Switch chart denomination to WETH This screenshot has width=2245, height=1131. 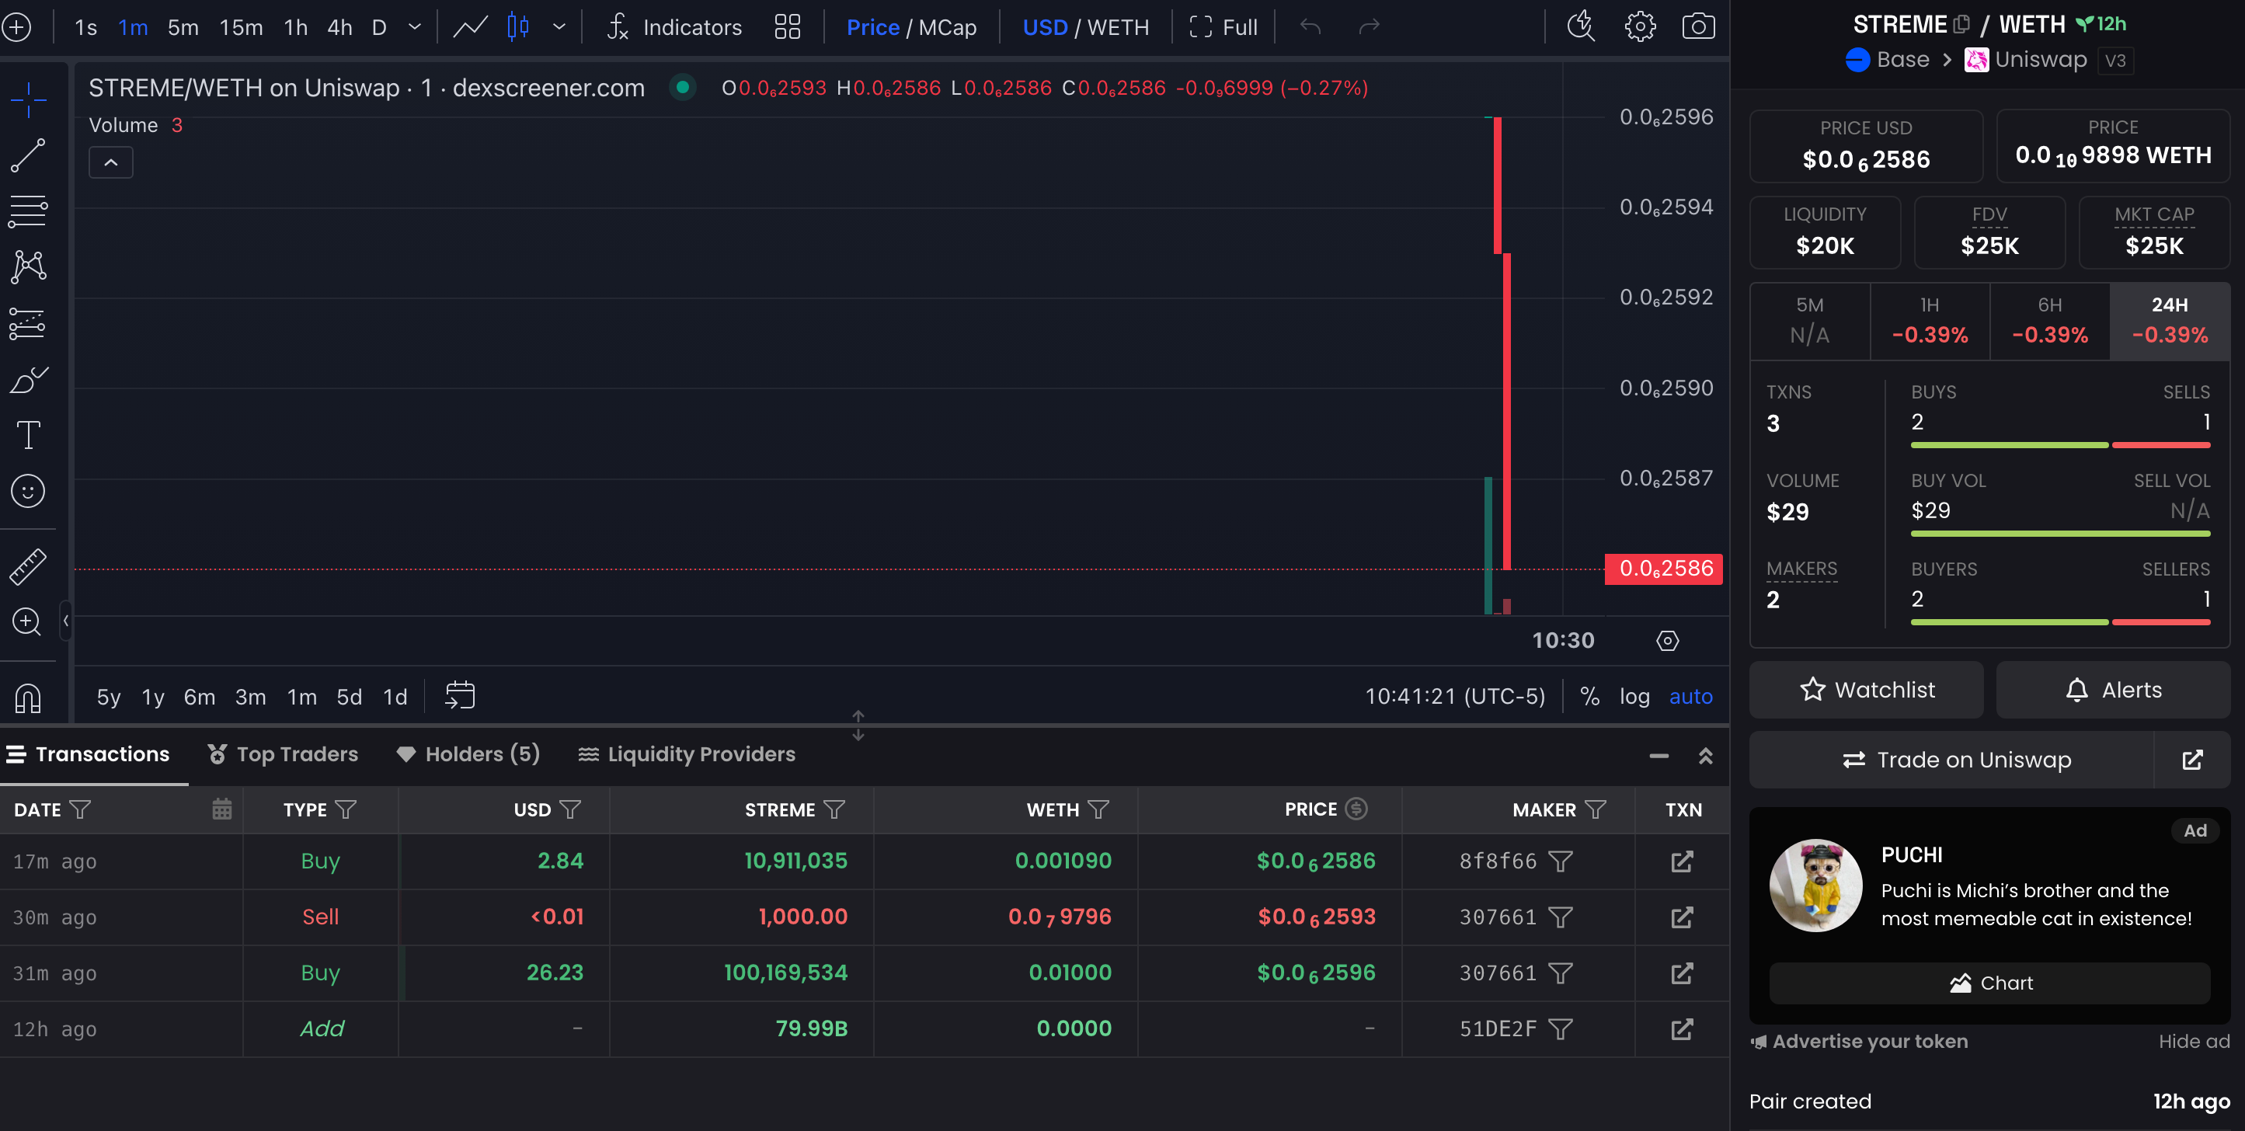click(x=1118, y=28)
